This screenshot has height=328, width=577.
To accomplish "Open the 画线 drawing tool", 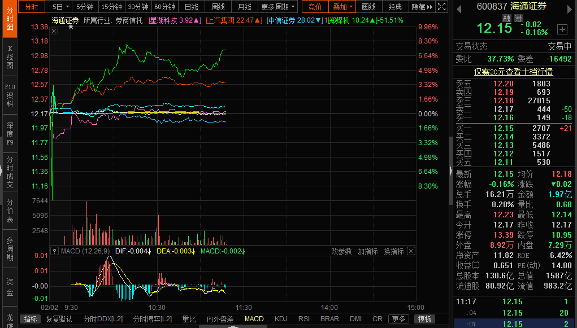I will click(x=368, y=7).
